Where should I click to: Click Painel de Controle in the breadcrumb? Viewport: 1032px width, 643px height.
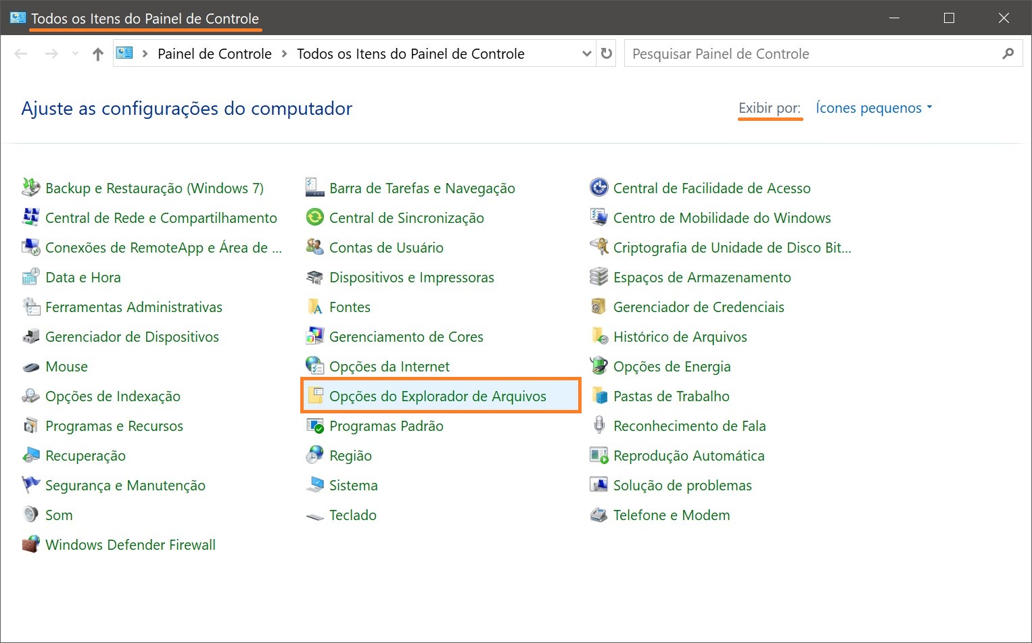tap(214, 54)
